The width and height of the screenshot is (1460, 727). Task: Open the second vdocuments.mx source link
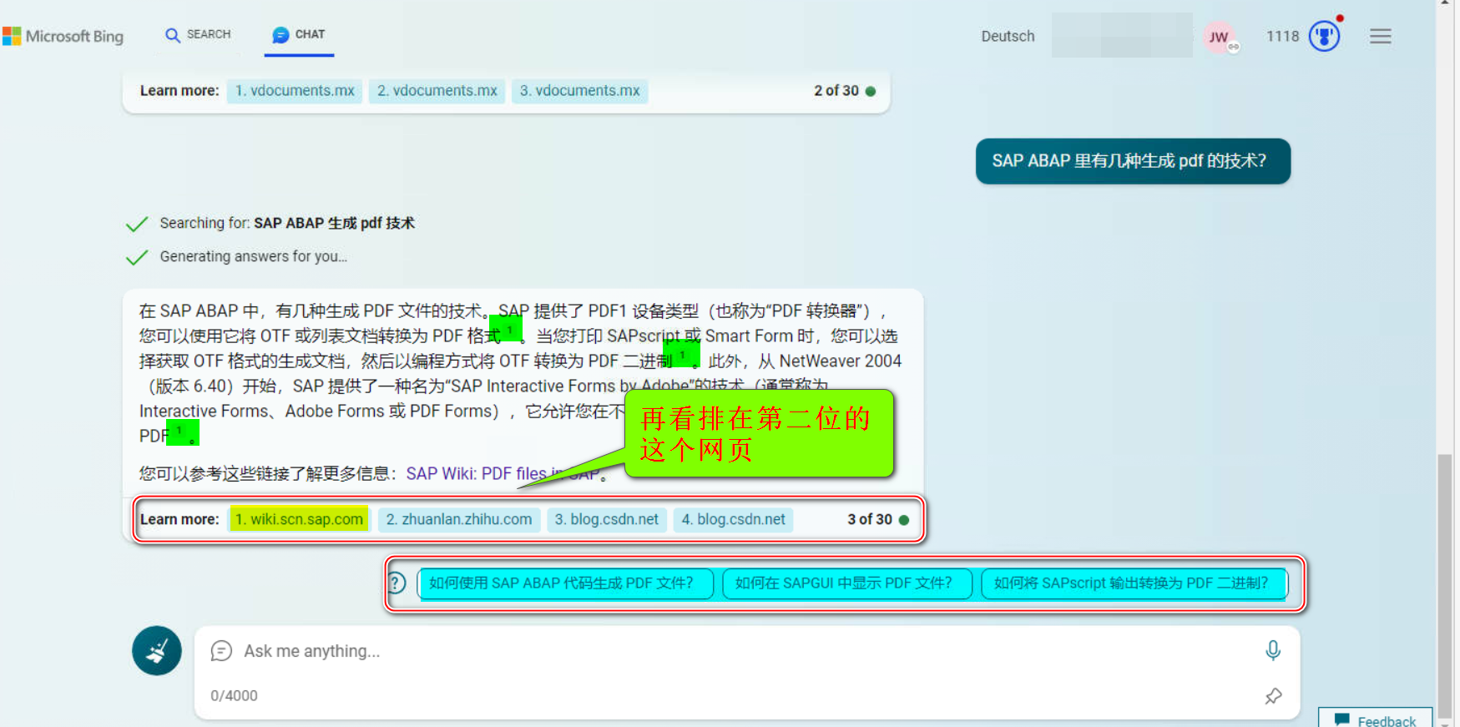437,90
